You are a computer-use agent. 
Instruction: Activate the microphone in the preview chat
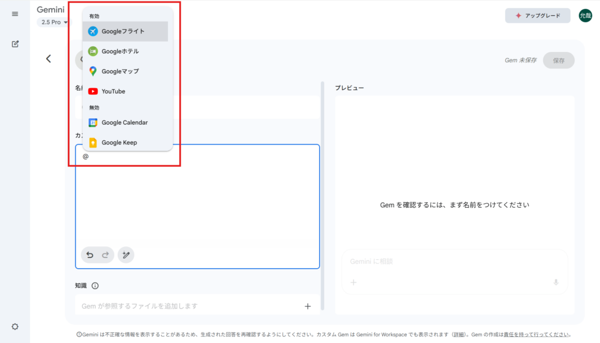pos(556,283)
